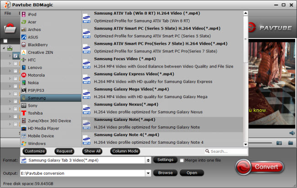Choose the HTC device category
This screenshot has width=297, height=188.
click(x=51, y=60)
